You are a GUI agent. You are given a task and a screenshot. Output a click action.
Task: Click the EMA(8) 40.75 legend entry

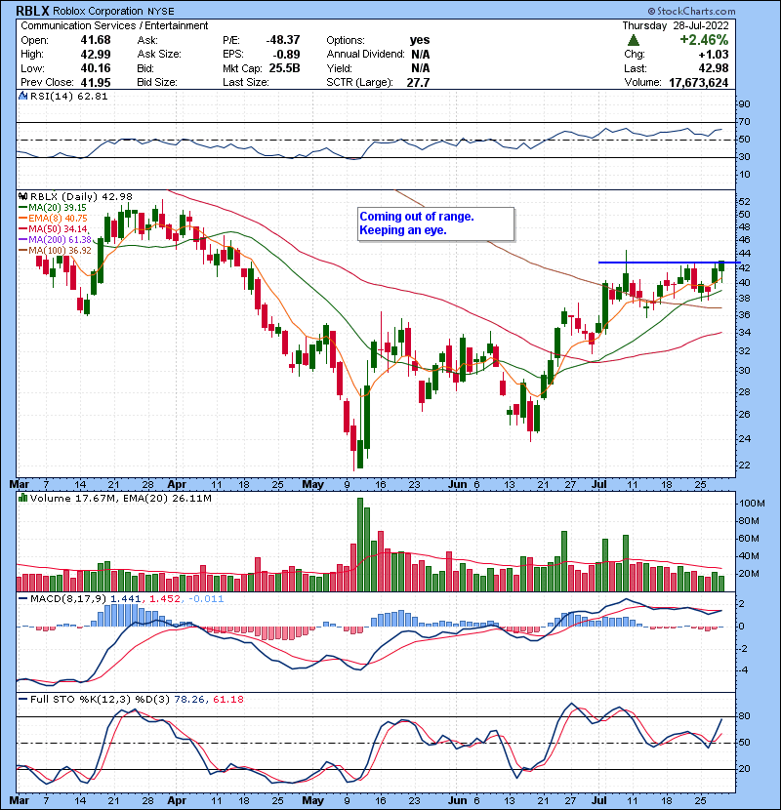(53, 219)
